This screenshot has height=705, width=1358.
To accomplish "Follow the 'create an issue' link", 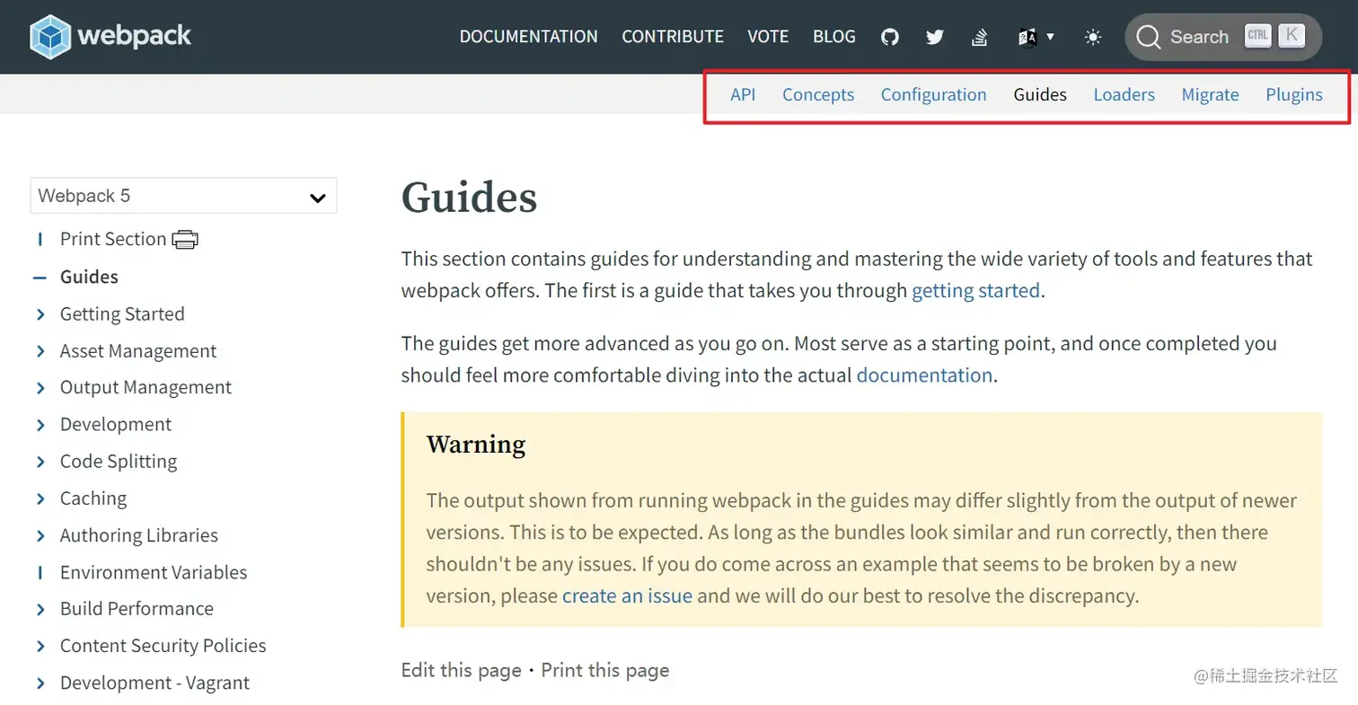I will [627, 595].
